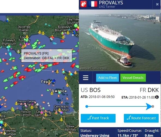Click the voyage start dot on progress bar
This screenshot has height=137, width=161.
pyautogui.click(x=87, y=106)
